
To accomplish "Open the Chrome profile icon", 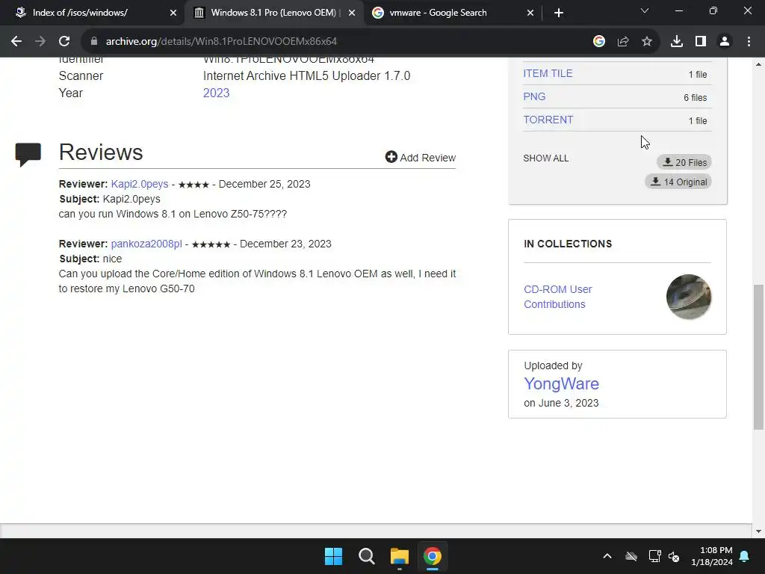I will pyautogui.click(x=725, y=42).
